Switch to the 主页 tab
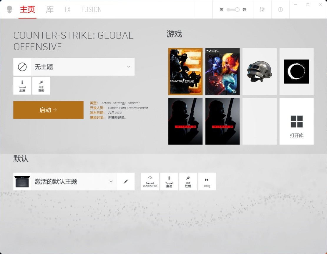Screen dimensions: 327x254 click(x=27, y=10)
